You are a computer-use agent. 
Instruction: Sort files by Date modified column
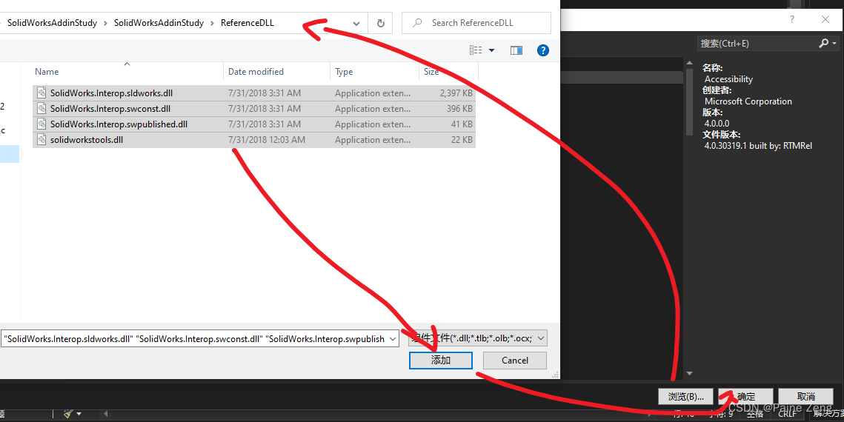[276, 72]
